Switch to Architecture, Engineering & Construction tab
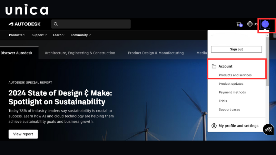Screen dimensions: 276x155 click(80, 53)
